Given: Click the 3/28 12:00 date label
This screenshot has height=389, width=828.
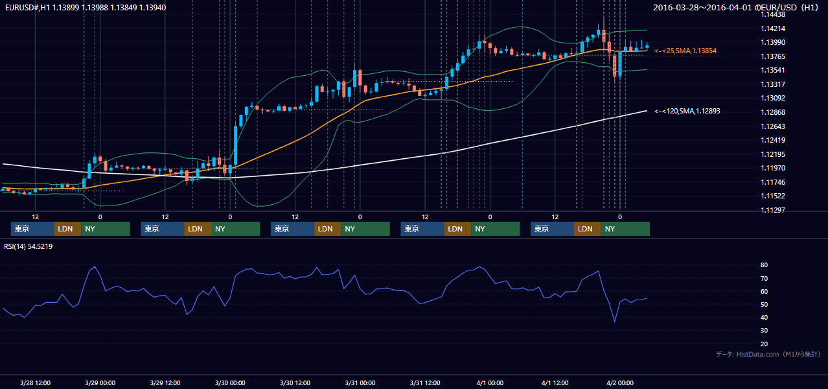Looking at the screenshot, I should click(x=35, y=383).
